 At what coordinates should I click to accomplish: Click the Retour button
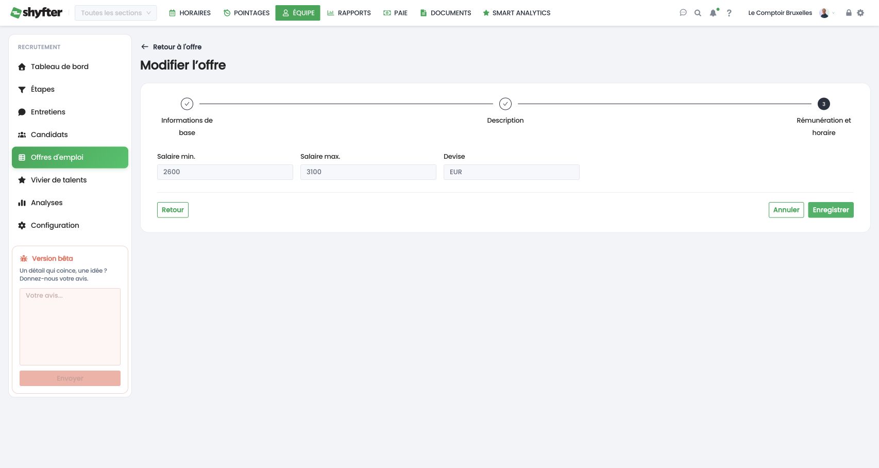tap(173, 210)
